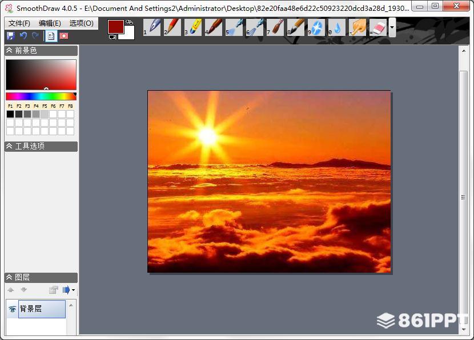The image size is (474, 340).
Task: Select the pink eraser tool
Action: [x=379, y=27]
